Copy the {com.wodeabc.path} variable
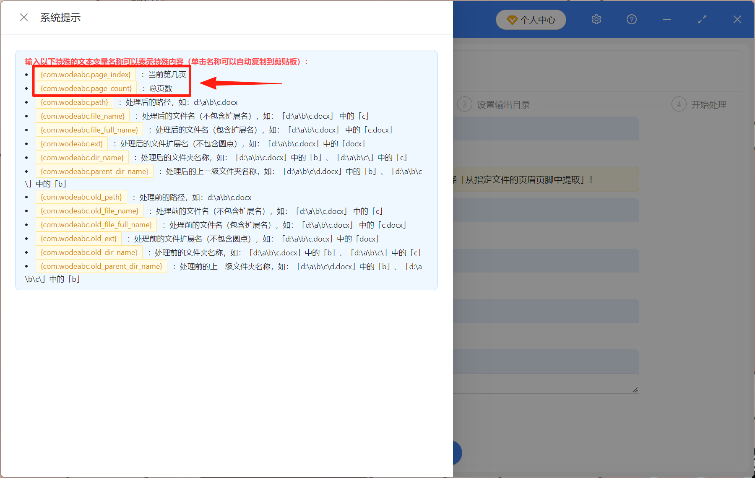This screenshot has height=478, width=755. coord(74,102)
